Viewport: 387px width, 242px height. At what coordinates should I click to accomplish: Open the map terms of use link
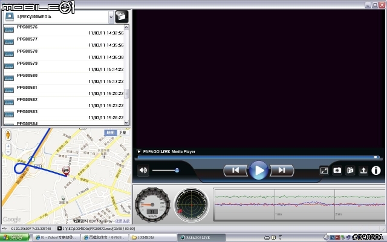point(122,221)
